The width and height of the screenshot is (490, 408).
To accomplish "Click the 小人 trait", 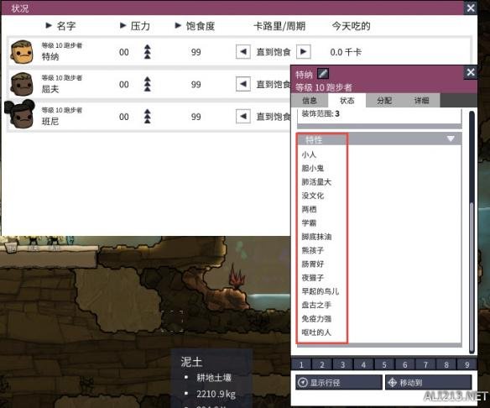I will tap(309, 154).
